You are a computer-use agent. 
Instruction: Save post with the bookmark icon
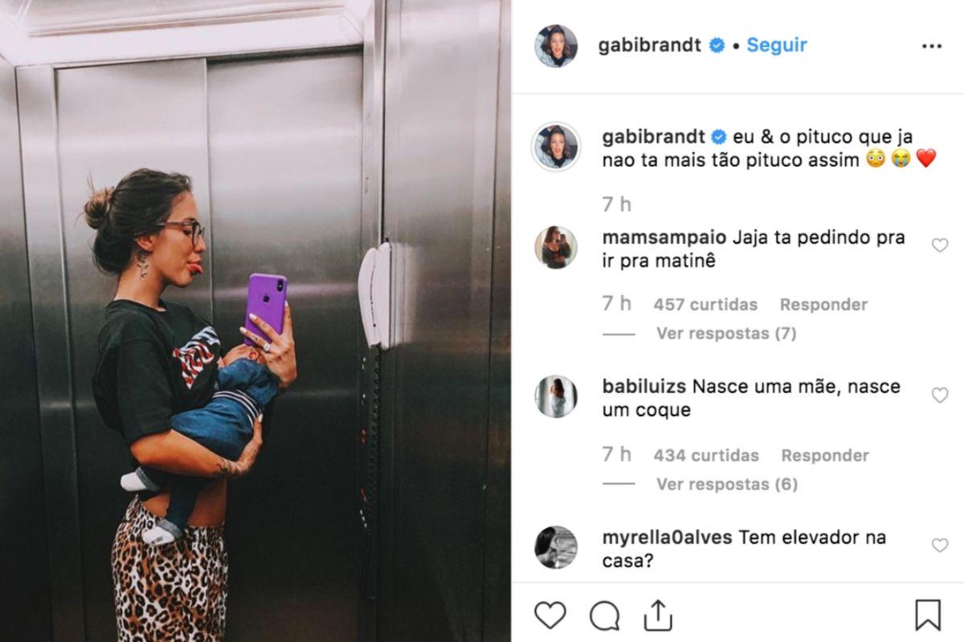pyautogui.click(x=928, y=616)
